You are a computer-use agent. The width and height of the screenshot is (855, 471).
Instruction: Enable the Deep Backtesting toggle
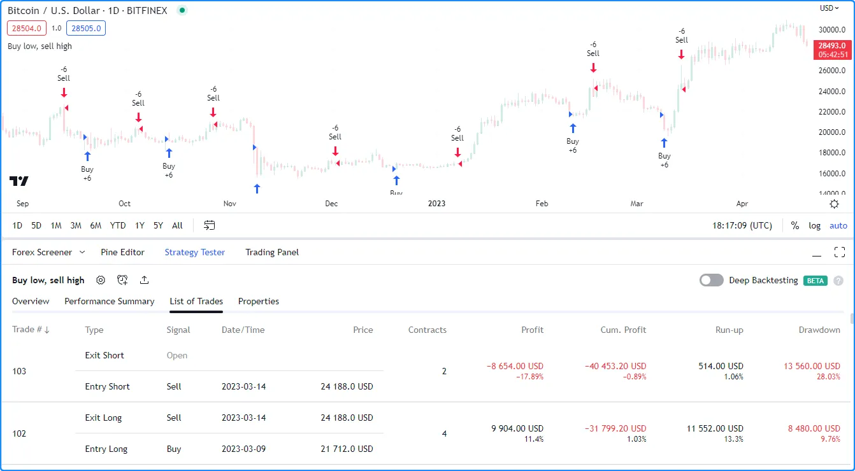click(712, 280)
